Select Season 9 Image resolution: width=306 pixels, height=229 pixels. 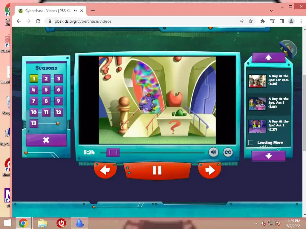tap(59, 101)
